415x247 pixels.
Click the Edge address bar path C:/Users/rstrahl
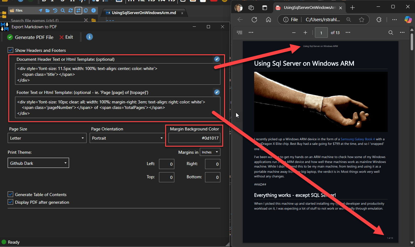click(x=323, y=20)
